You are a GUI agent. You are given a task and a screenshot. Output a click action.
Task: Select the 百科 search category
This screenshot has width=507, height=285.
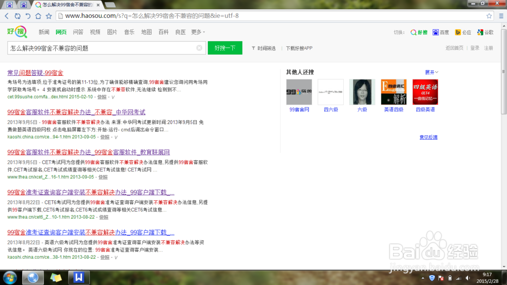(x=163, y=32)
